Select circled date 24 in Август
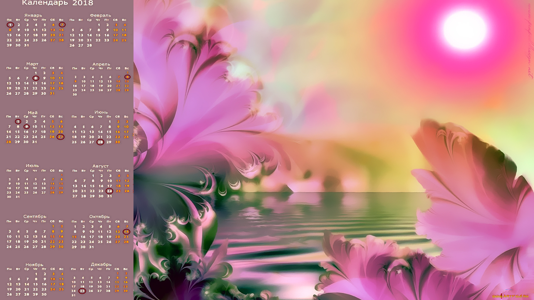The height and width of the screenshot is (300, 534). click(110, 191)
